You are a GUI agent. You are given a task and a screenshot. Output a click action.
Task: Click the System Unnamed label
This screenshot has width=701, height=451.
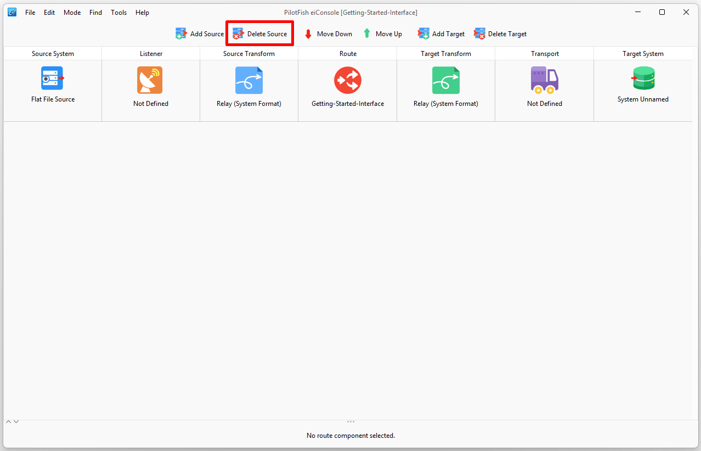pos(643,99)
